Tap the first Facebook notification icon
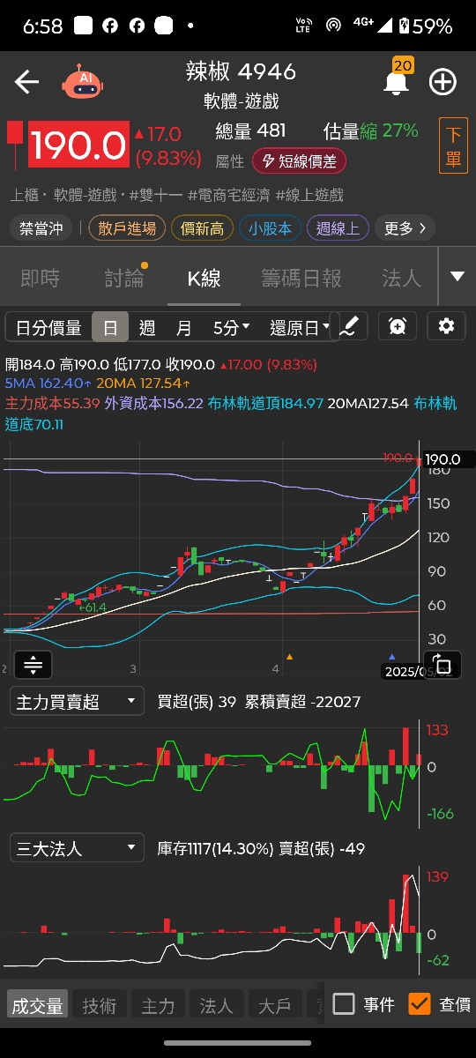The image size is (476, 1058). click(109, 26)
